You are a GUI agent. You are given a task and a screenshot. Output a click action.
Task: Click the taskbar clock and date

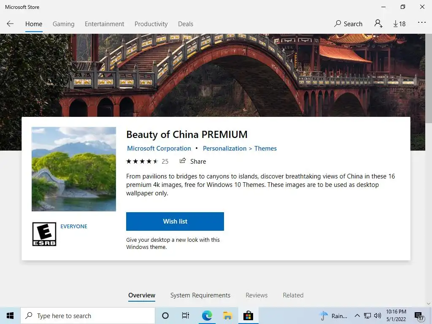click(396, 316)
